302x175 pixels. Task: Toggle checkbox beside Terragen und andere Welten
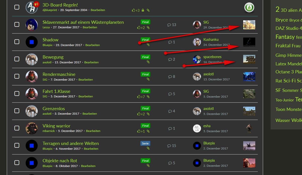point(17,145)
